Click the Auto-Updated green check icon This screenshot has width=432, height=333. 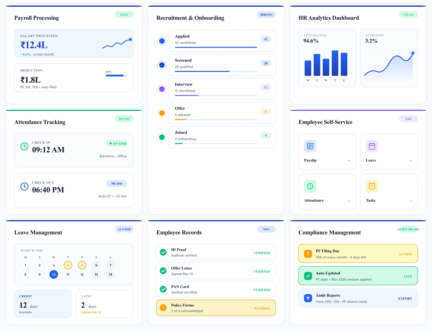308,276
